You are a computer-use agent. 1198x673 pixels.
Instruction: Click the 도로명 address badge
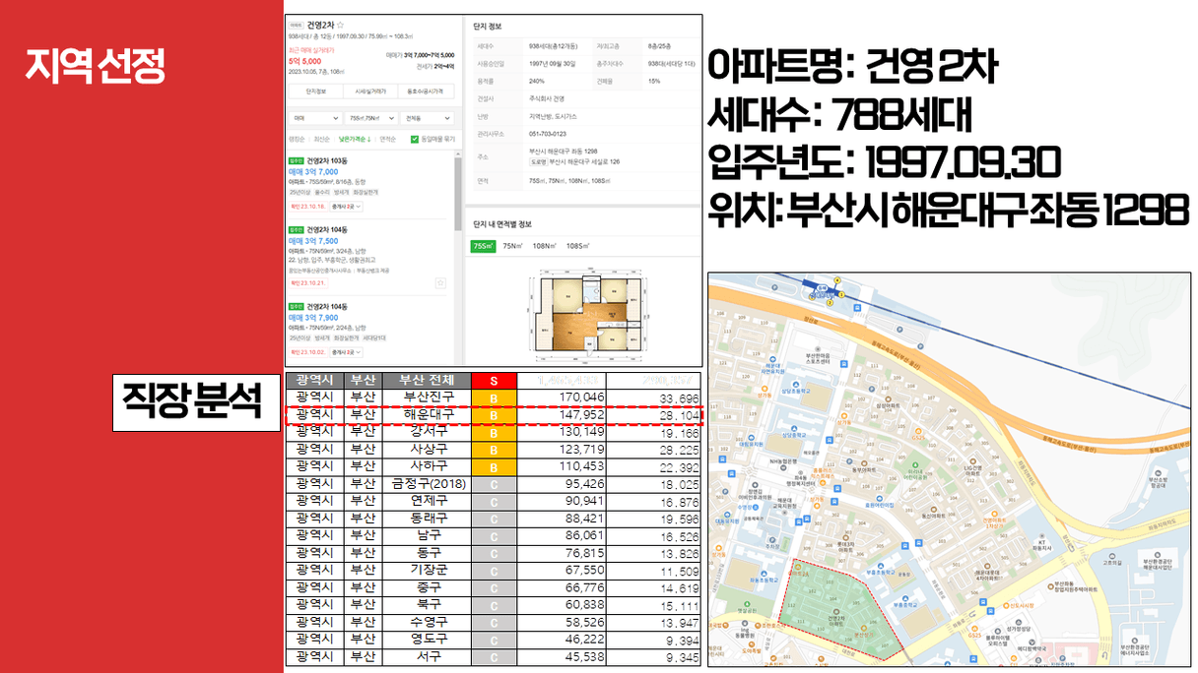pyautogui.click(x=538, y=161)
